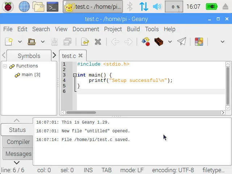Open the Project menu
The width and height of the screenshot is (232, 174).
coord(113,29)
